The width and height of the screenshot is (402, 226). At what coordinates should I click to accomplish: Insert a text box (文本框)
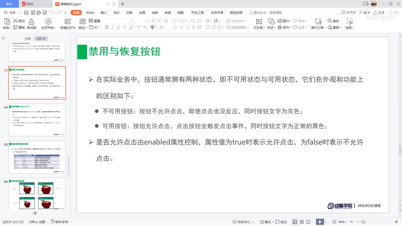coord(258,24)
